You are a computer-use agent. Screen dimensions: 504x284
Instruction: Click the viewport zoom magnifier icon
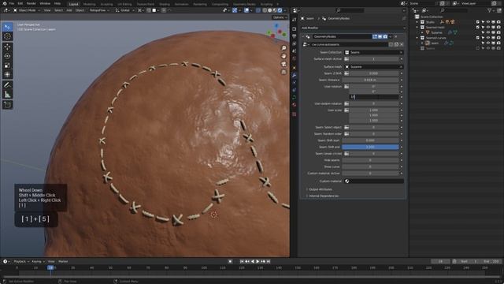(x=283, y=48)
